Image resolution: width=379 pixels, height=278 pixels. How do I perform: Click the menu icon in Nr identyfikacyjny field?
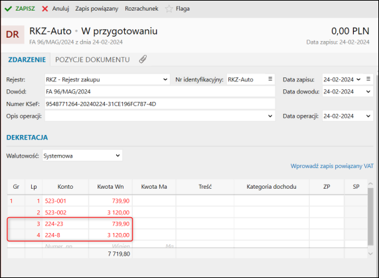(270, 79)
